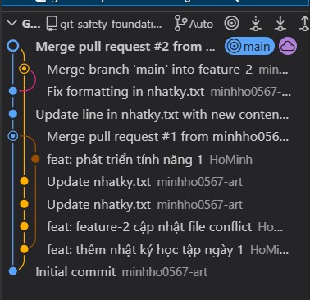Click the purple cloud remote badge
This screenshot has width=310, height=300.
pyautogui.click(x=288, y=47)
